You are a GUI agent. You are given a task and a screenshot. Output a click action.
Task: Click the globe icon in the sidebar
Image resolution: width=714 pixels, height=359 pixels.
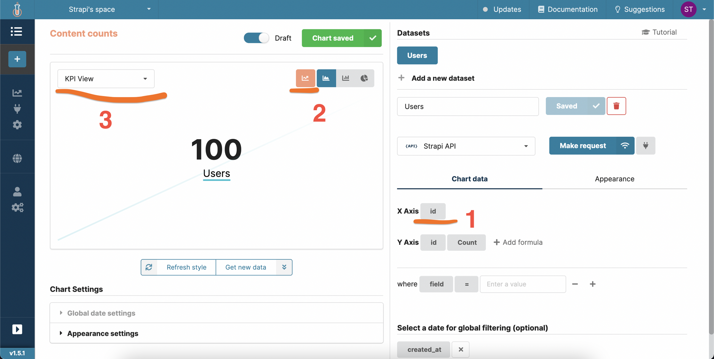pyautogui.click(x=17, y=158)
